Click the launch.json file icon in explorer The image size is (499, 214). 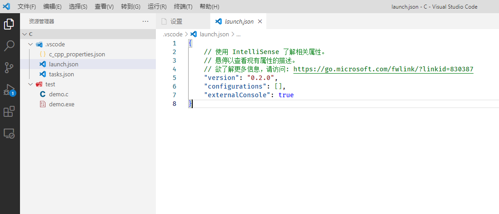click(43, 64)
